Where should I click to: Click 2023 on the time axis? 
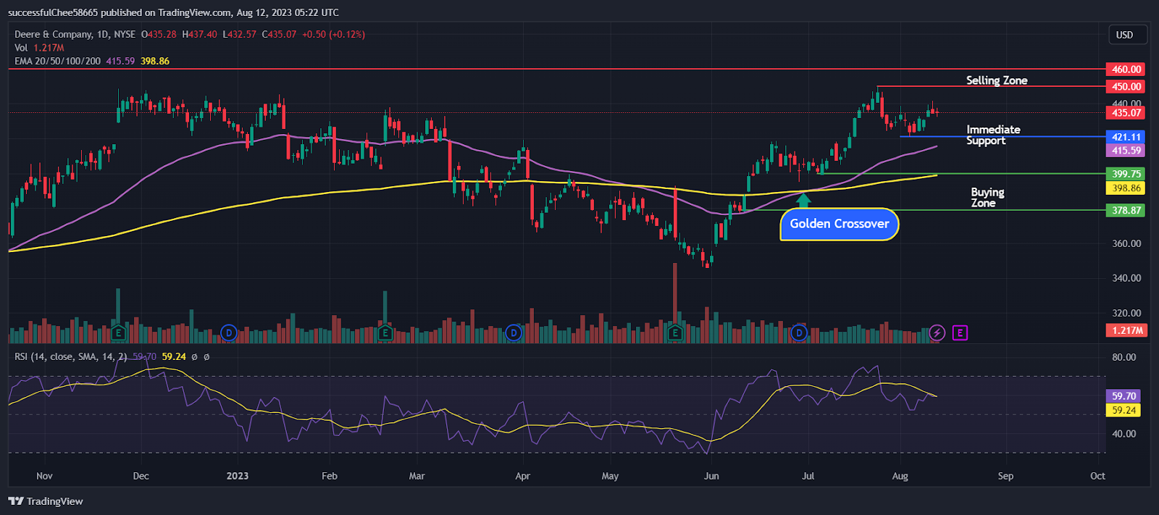(x=238, y=476)
